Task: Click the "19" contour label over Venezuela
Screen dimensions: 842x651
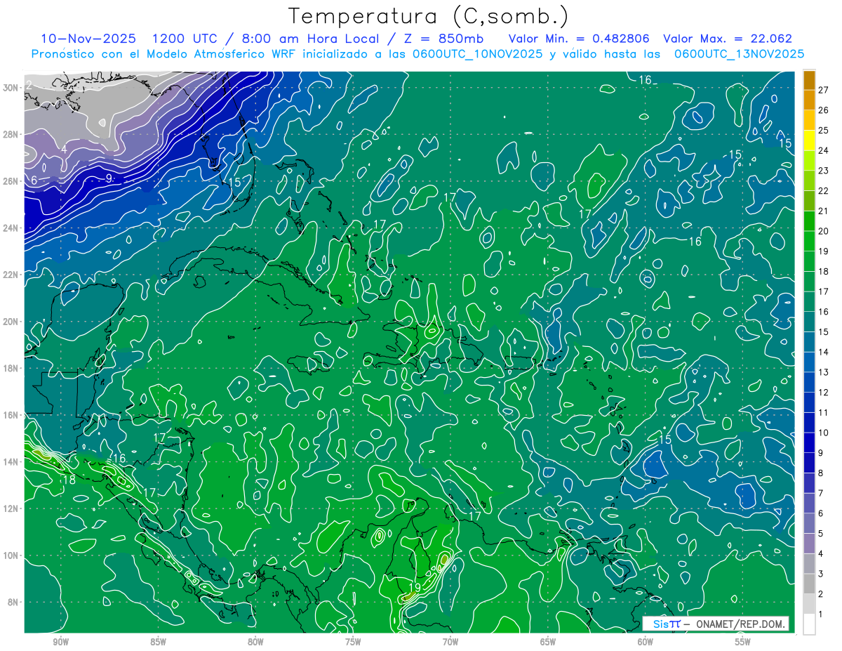Action: tap(415, 587)
